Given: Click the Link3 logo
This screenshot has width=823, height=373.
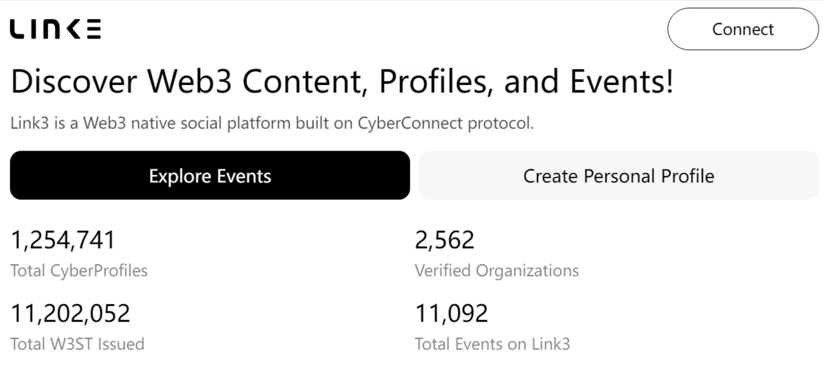Looking at the screenshot, I should tap(55, 30).
